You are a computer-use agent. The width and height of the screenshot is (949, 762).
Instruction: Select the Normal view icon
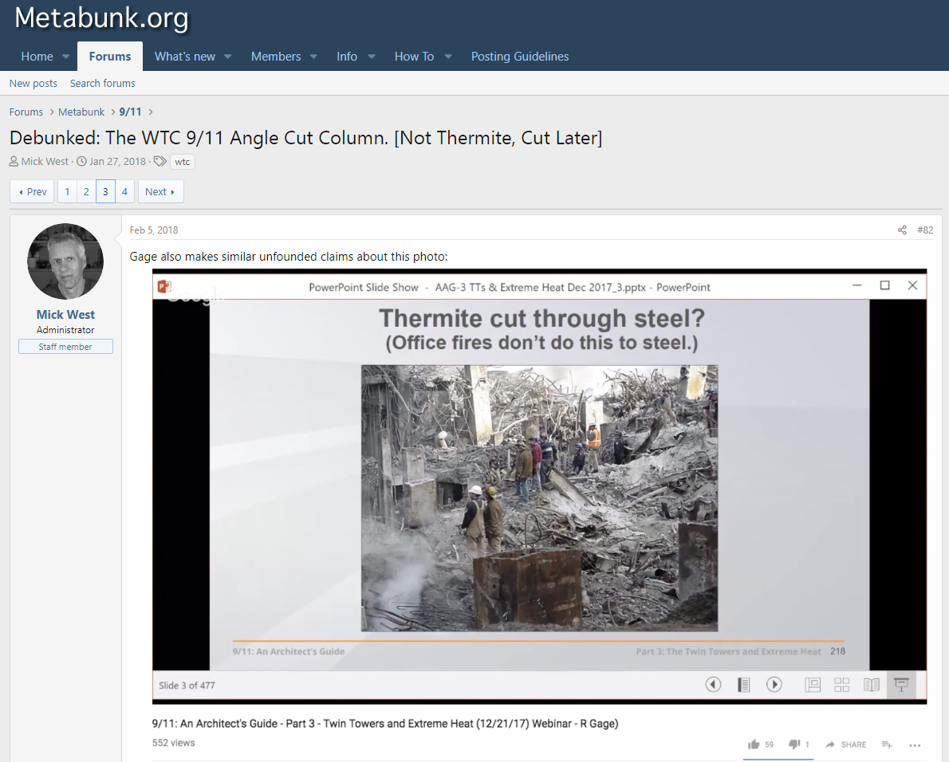coord(813,684)
